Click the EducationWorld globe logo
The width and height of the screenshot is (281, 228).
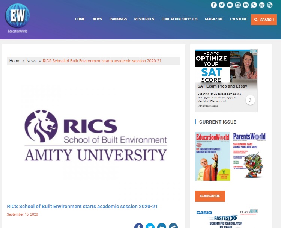point(18,18)
